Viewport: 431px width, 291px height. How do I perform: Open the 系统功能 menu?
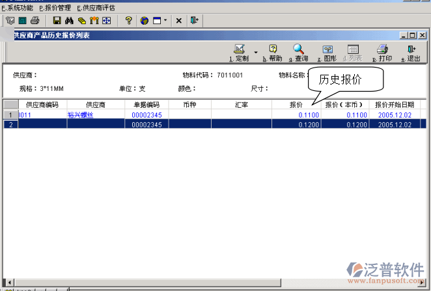point(18,8)
